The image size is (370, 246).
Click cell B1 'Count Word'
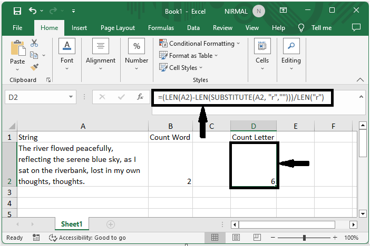click(x=170, y=137)
